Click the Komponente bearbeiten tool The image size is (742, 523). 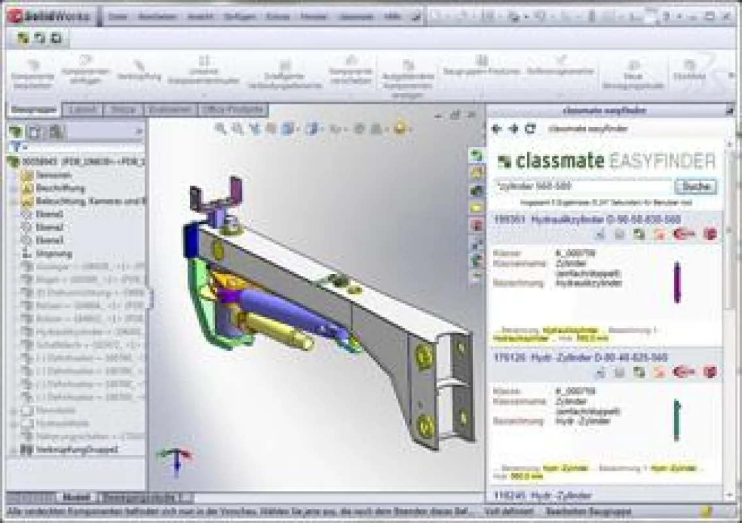tap(33, 75)
